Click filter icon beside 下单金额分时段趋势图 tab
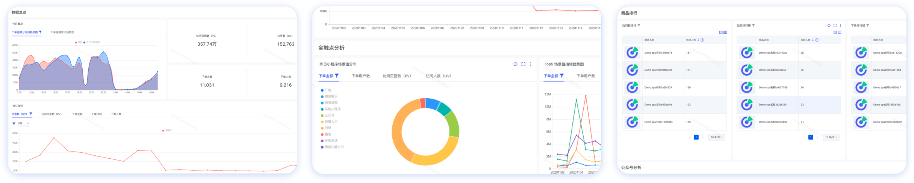This screenshot has height=183, width=914. click(40, 32)
